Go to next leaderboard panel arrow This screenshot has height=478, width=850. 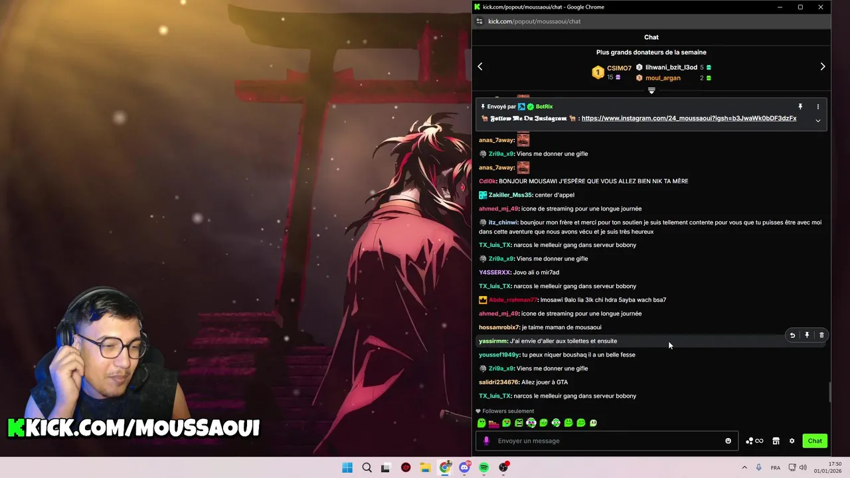point(822,66)
